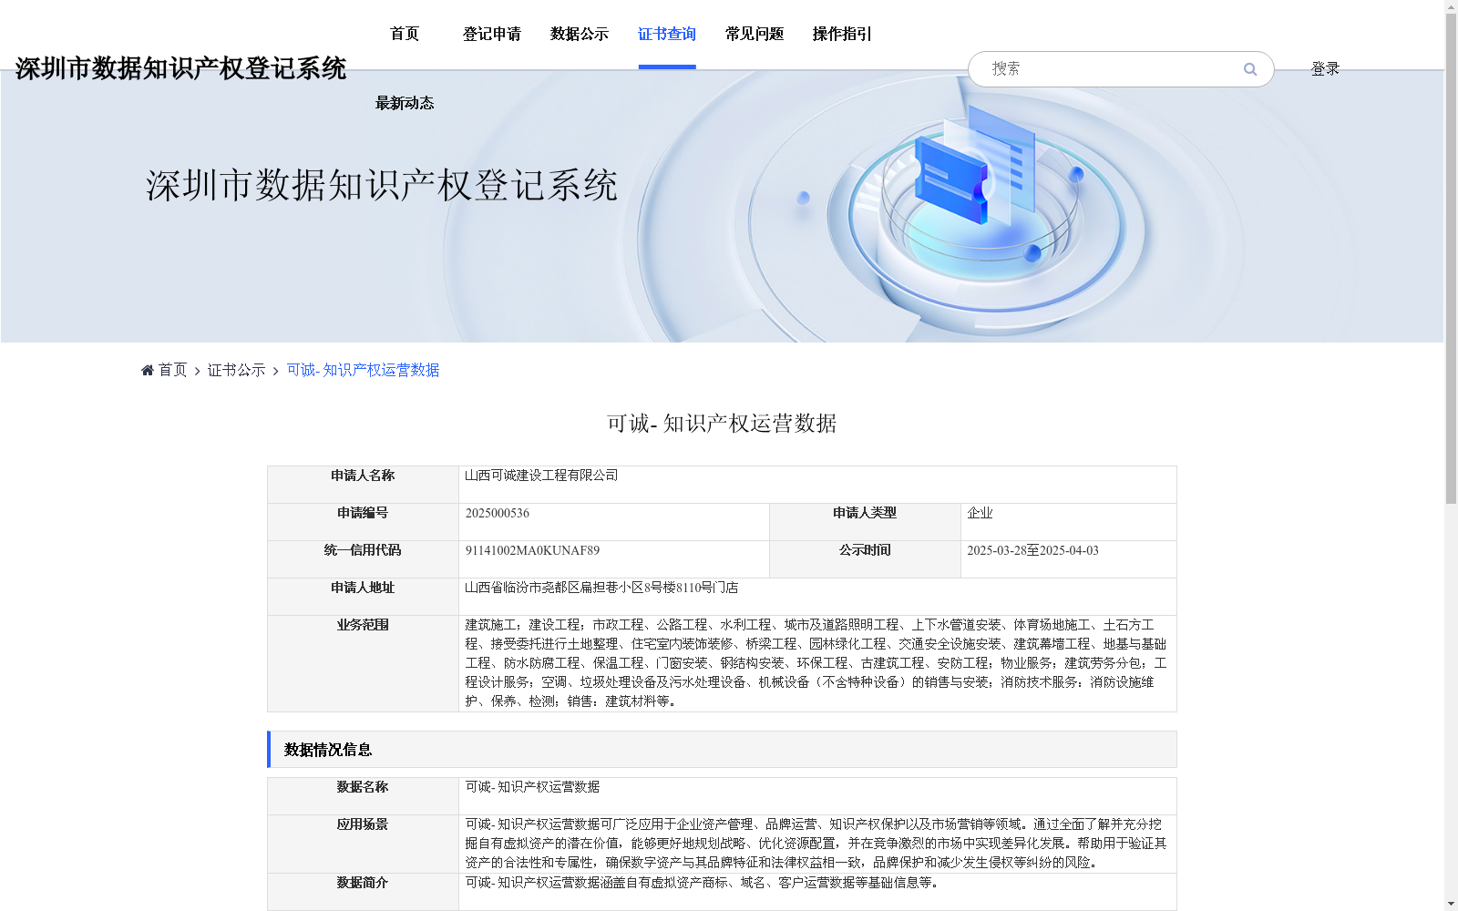
Task: Click the banner title 深圳市数据知识产权登记系统
Action: 382,185
